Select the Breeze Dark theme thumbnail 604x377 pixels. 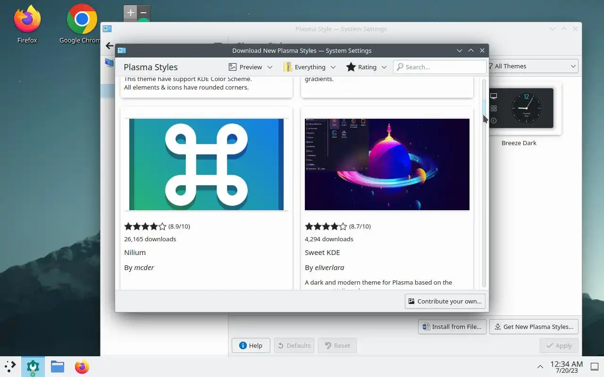(520, 108)
